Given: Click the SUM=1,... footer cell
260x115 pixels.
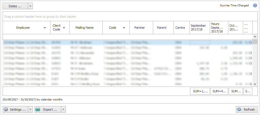Looking at the screenshot, I should (x=200, y=91).
